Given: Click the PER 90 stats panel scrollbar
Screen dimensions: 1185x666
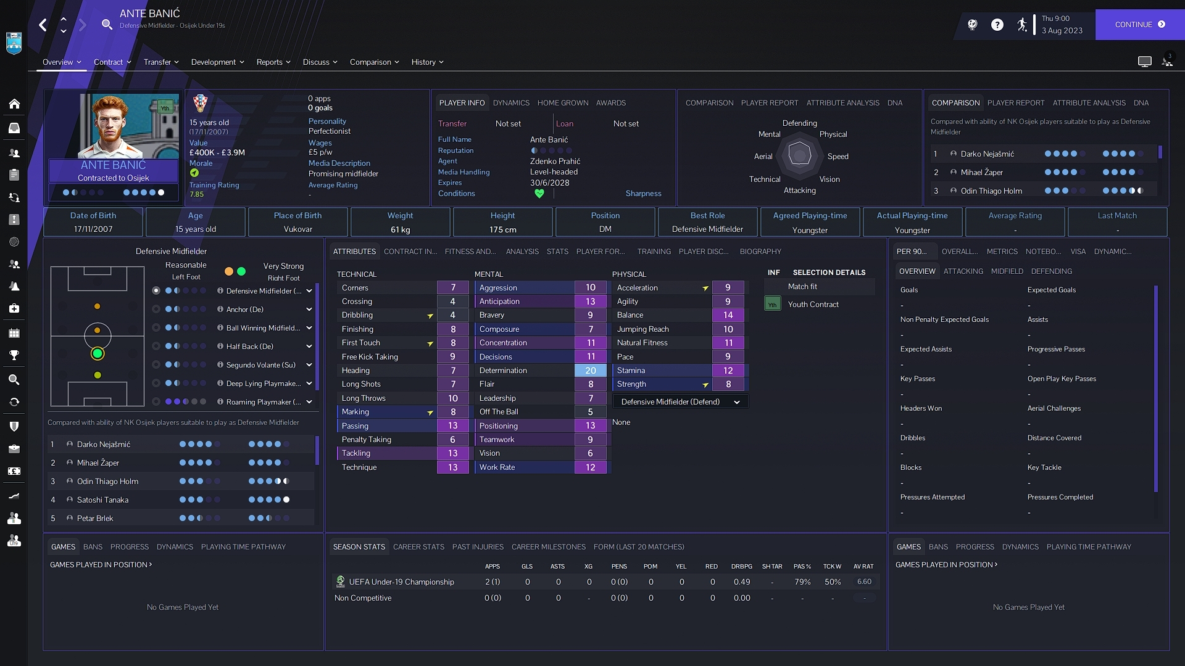Looking at the screenshot, I should tap(1155, 388).
